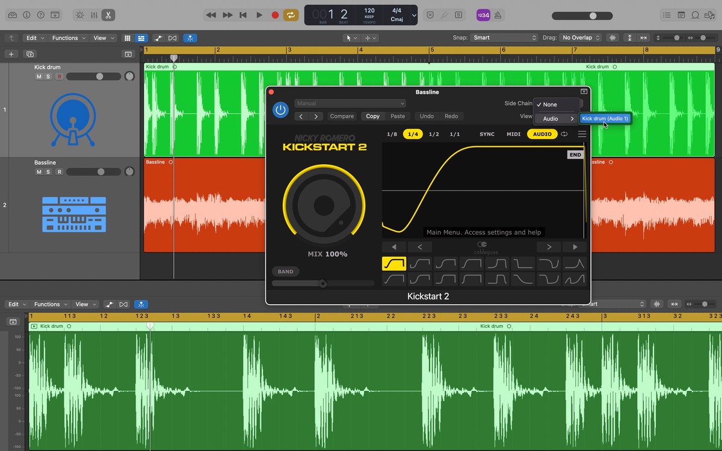
Task: Select the AUDIO trigger mode button
Action: tap(541, 134)
